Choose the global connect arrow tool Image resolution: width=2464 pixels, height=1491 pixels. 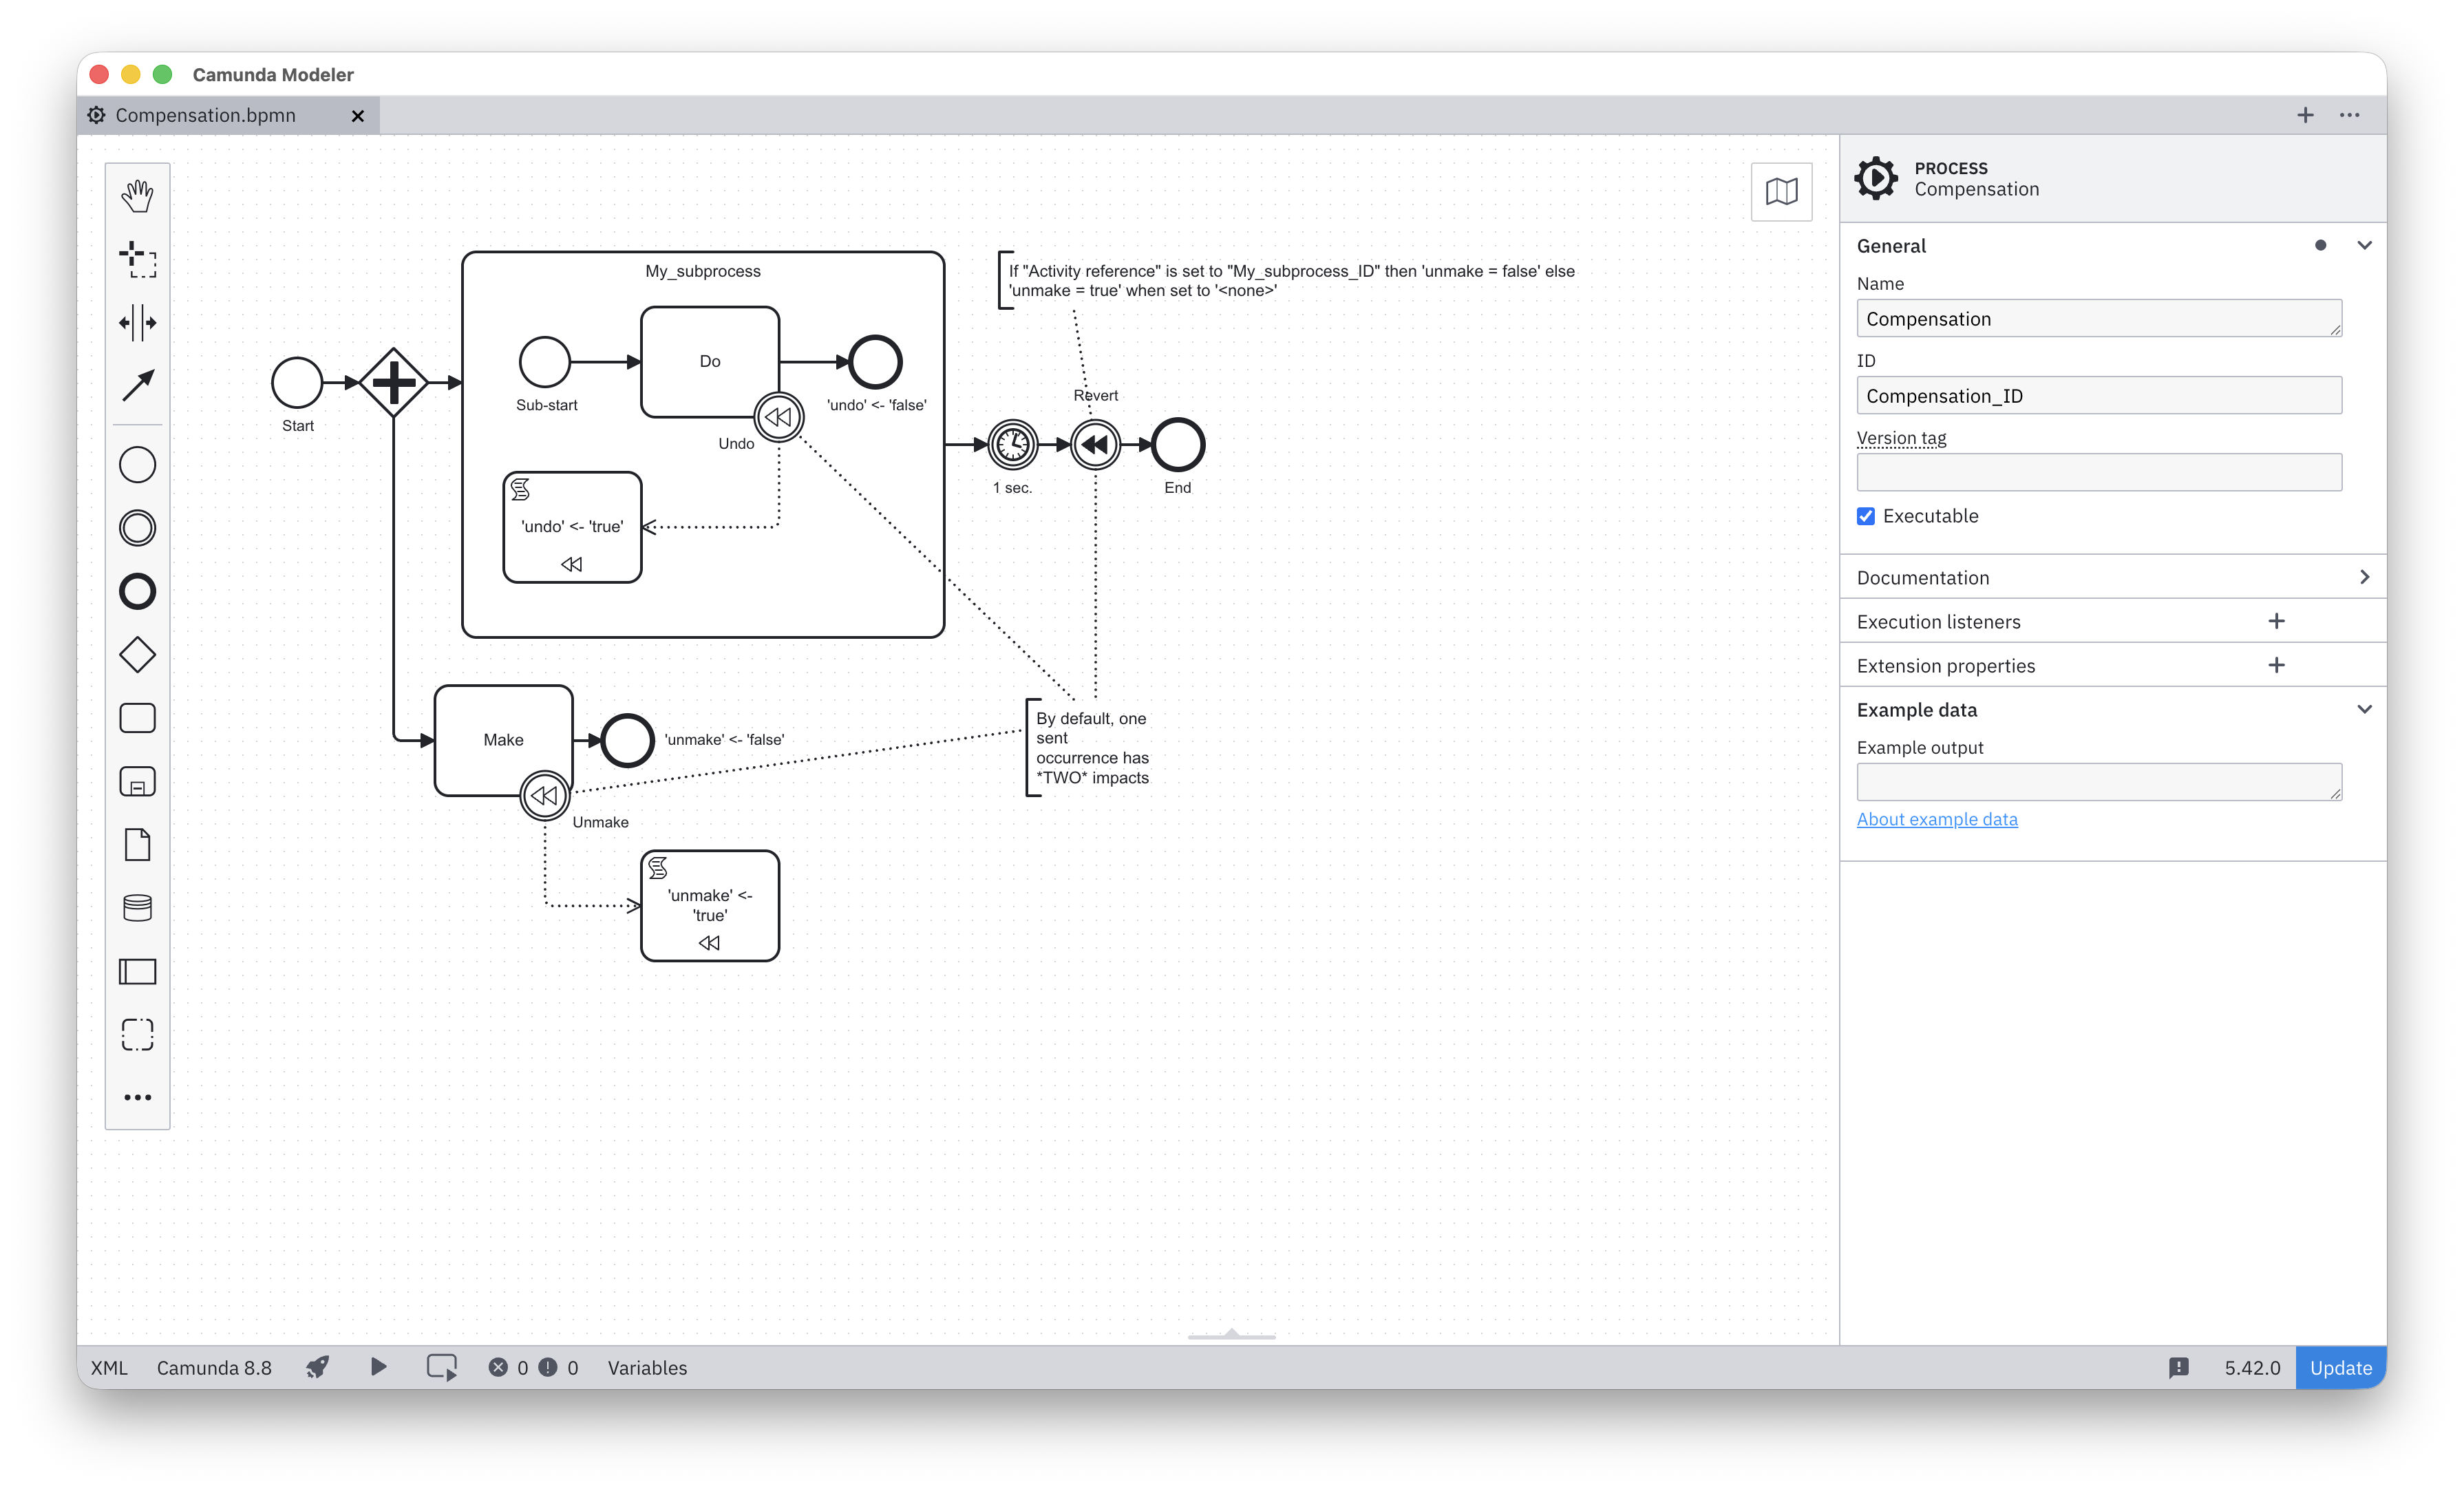[137, 385]
